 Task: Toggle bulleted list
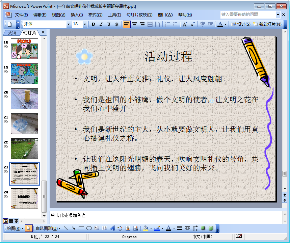(x=175, y=24)
